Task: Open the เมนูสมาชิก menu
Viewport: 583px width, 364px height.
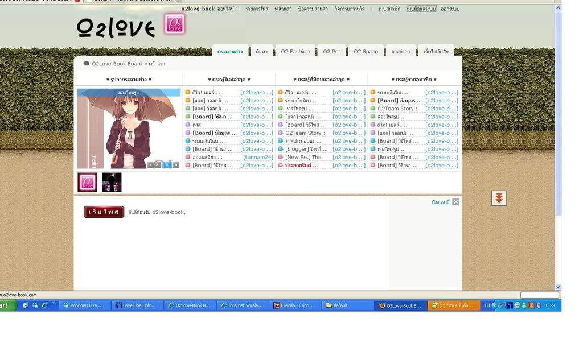Action: (x=389, y=9)
